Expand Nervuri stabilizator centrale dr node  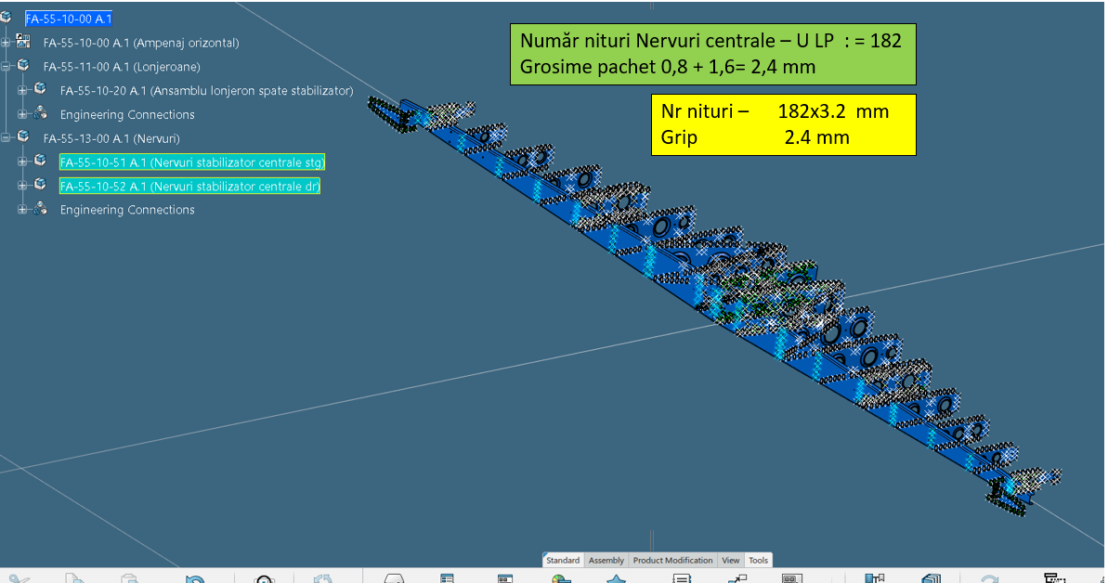23,186
